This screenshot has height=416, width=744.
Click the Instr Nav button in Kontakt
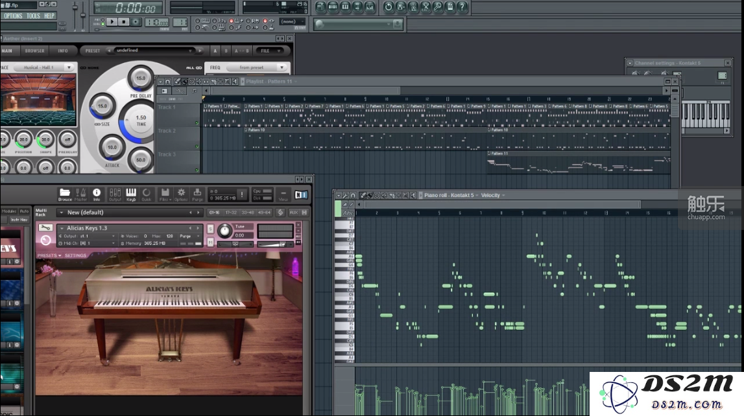(x=19, y=220)
